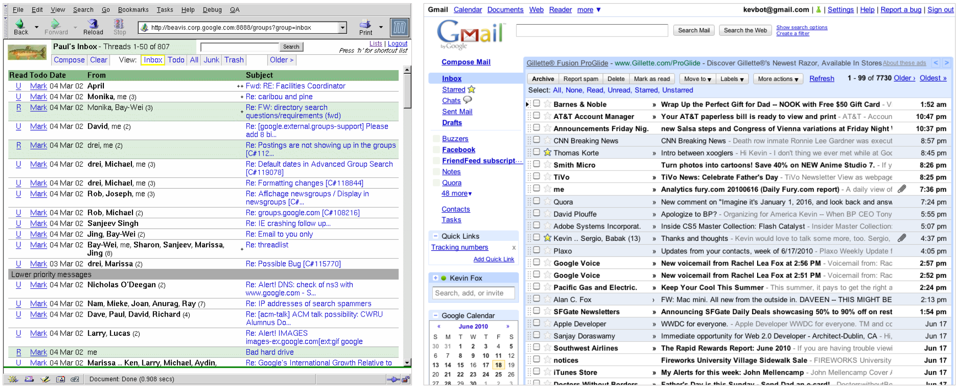
Task: Open Re: caribou and pine thread
Action: [x=279, y=97]
